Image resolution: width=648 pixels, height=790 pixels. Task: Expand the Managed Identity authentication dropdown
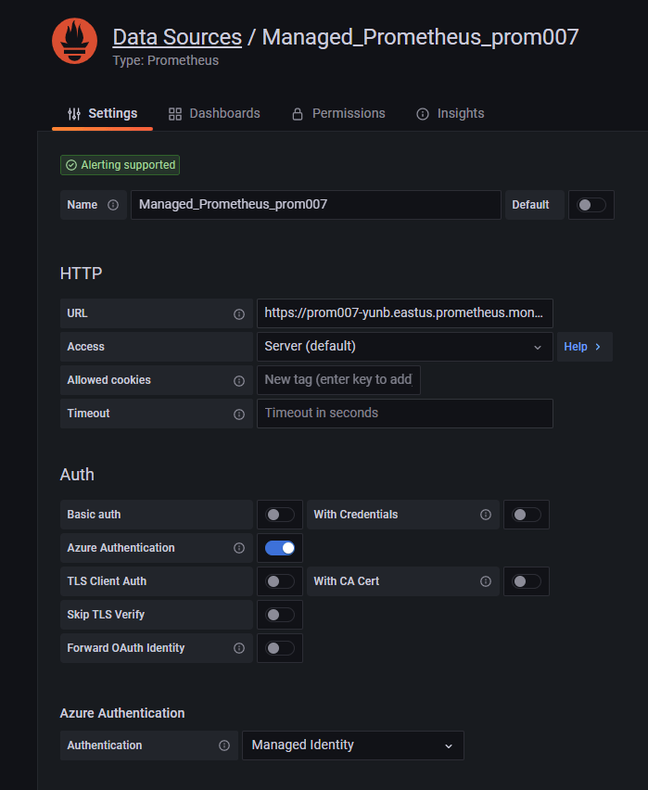[352, 745]
